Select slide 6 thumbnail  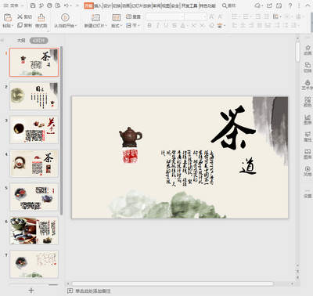(x=34, y=230)
